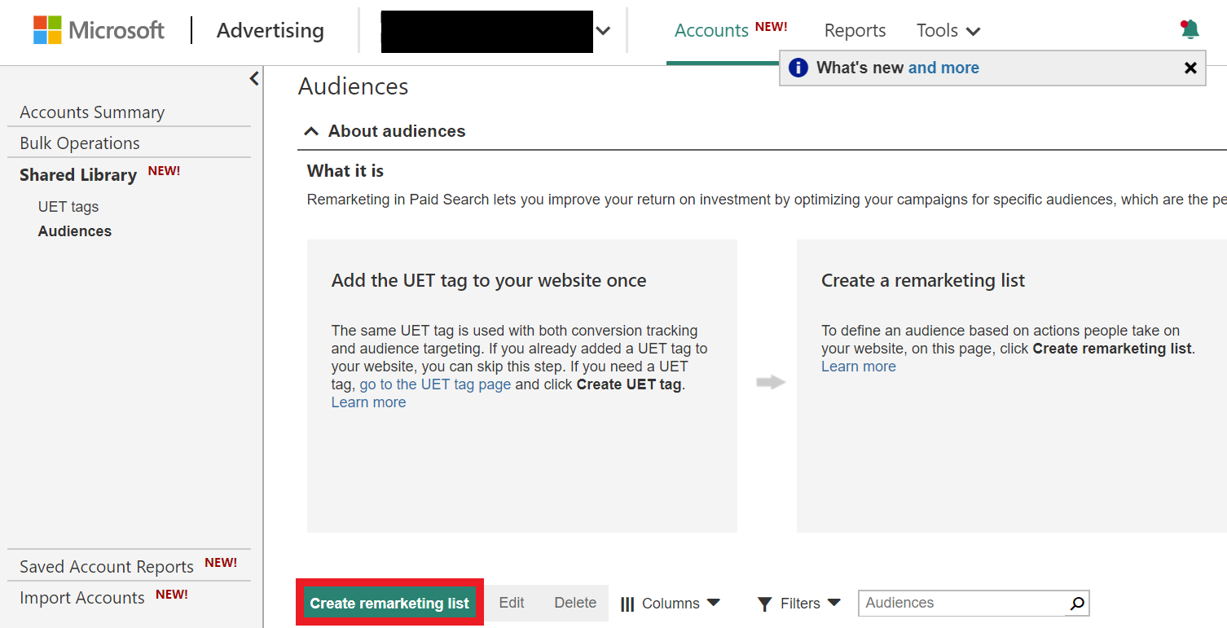Click the Edit button
The image size is (1227, 628).
point(512,603)
